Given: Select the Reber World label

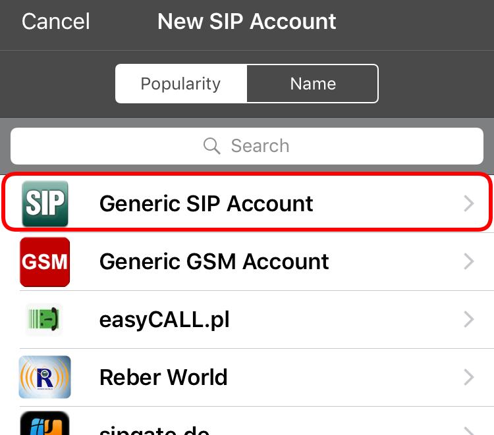Looking at the screenshot, I should point(163,377).
